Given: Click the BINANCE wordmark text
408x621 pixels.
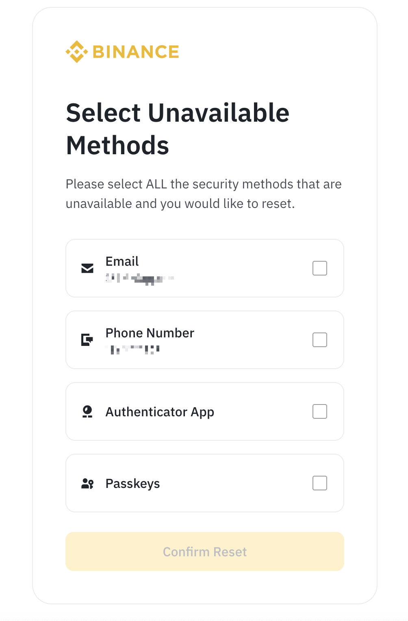Looking at the screenshot, I should [x=136, y=52].
